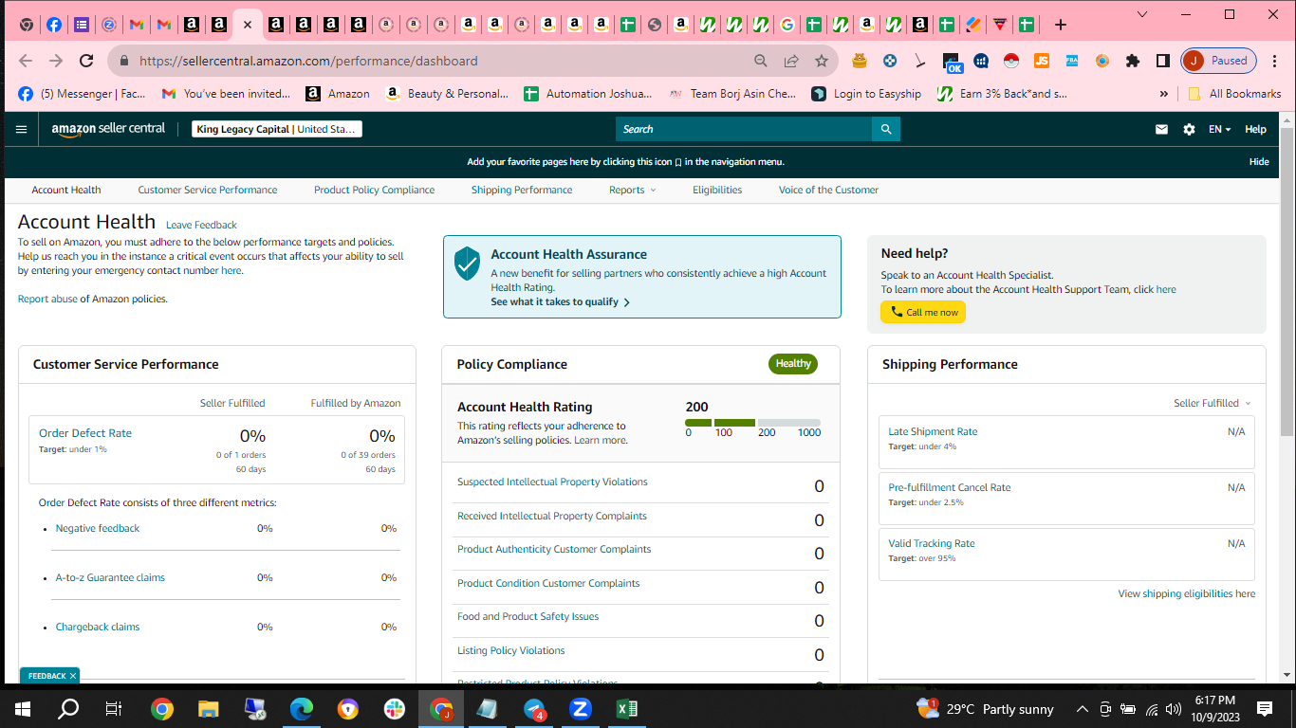Open the Voice of the Customer tab
1296x728 pixels.
[x=828, y=190]
